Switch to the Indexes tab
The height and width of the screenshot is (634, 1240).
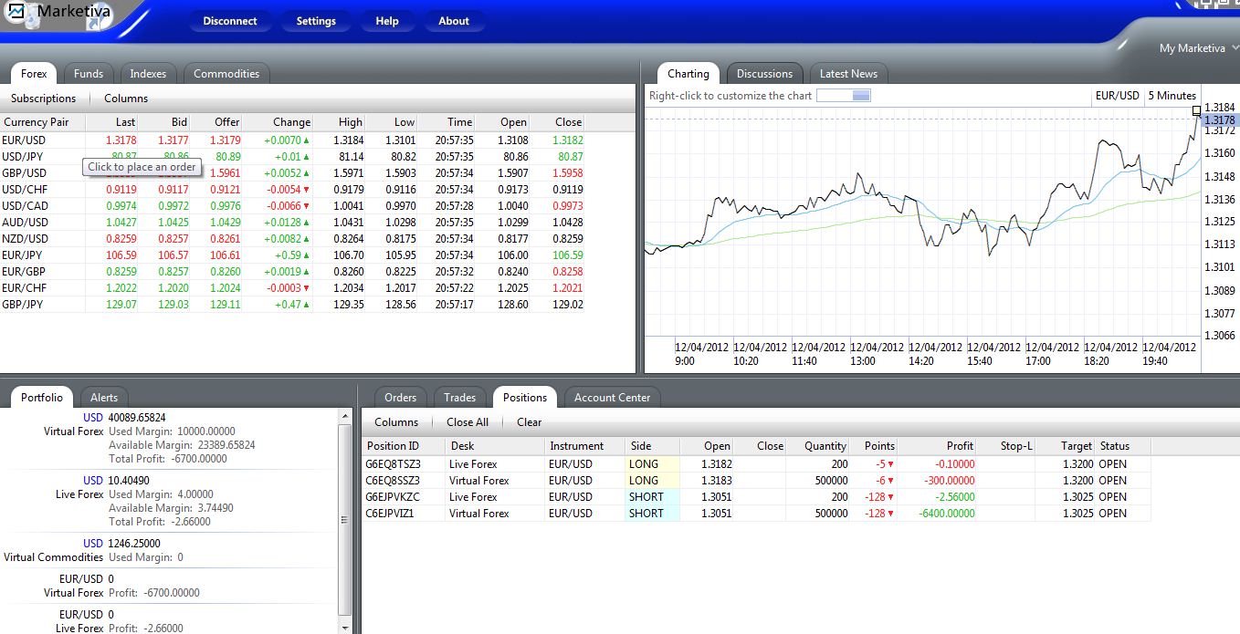[148, 74]
